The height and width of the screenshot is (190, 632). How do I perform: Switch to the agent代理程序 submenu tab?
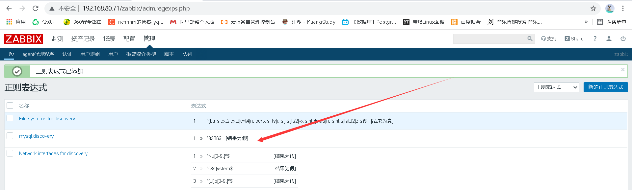click(38, 54)
